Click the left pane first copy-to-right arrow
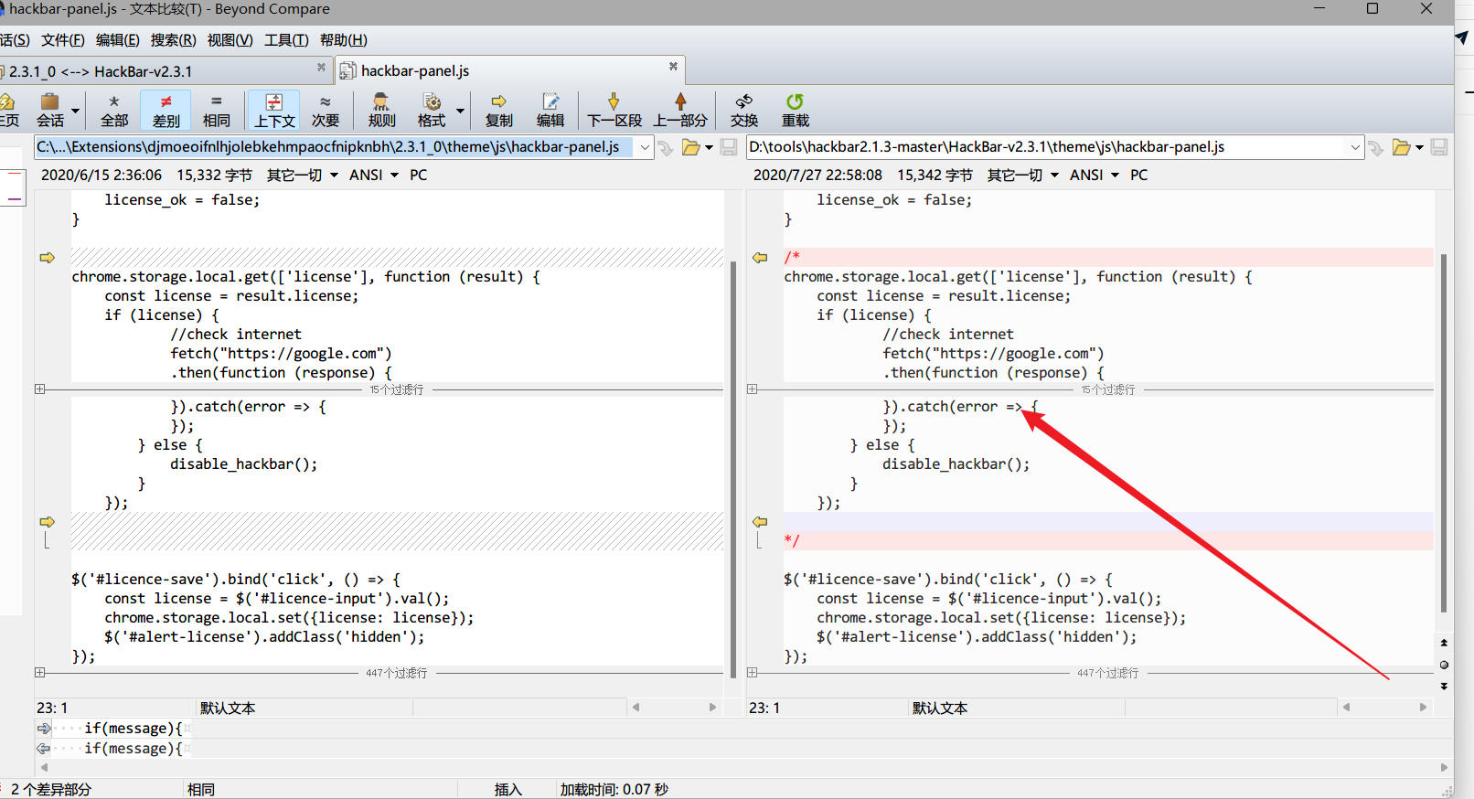Image resolution: width=1474 pixels, height=799 pixels. [x=48, y=258]
